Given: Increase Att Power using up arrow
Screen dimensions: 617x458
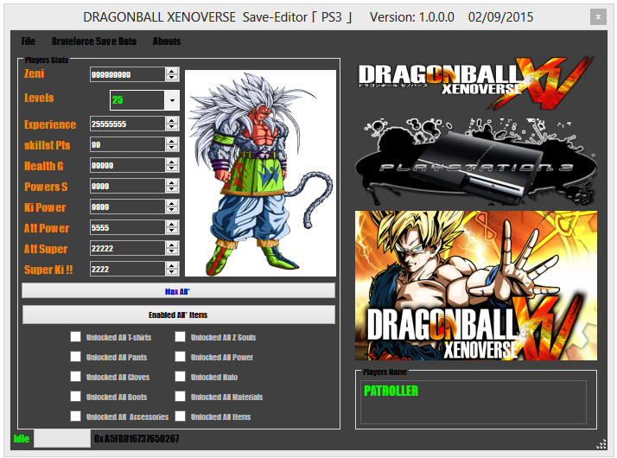Looking at the screenshot, I should 172,224.
